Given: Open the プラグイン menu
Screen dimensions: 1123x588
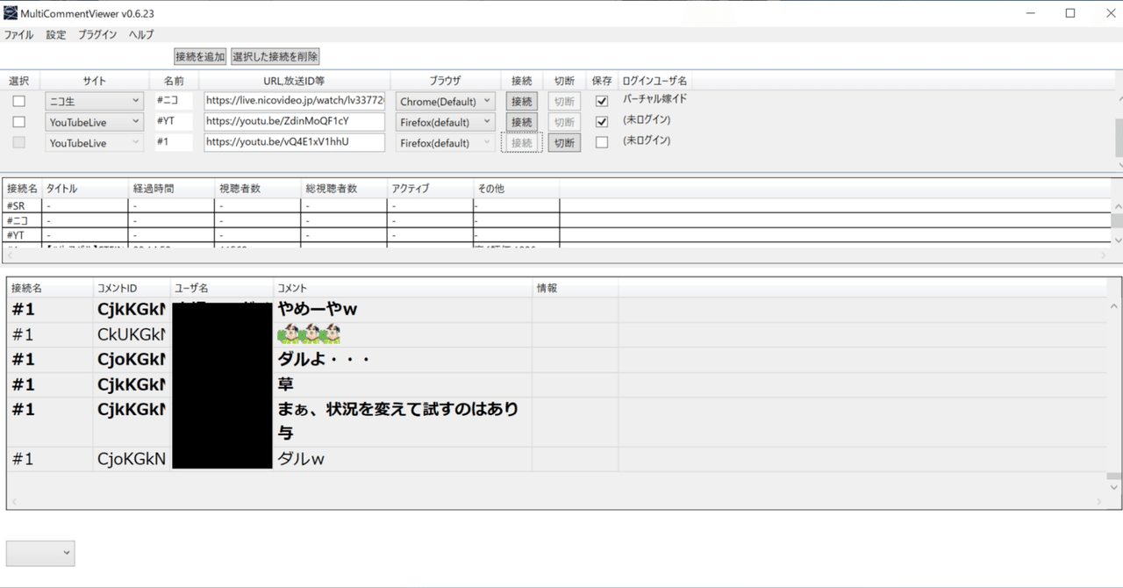Looking at the screenshot, I should 97,34.
